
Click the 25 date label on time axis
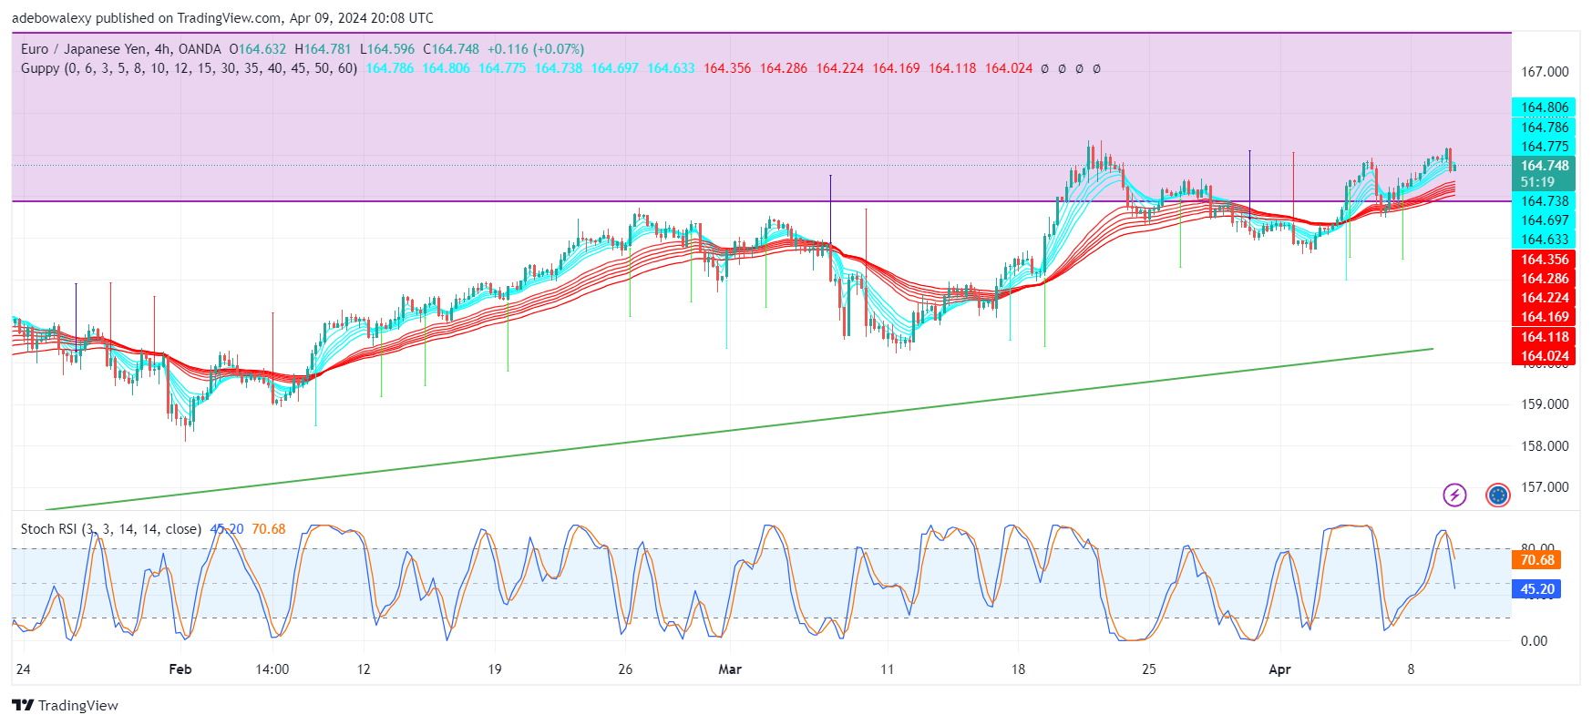click(1149, 669)
